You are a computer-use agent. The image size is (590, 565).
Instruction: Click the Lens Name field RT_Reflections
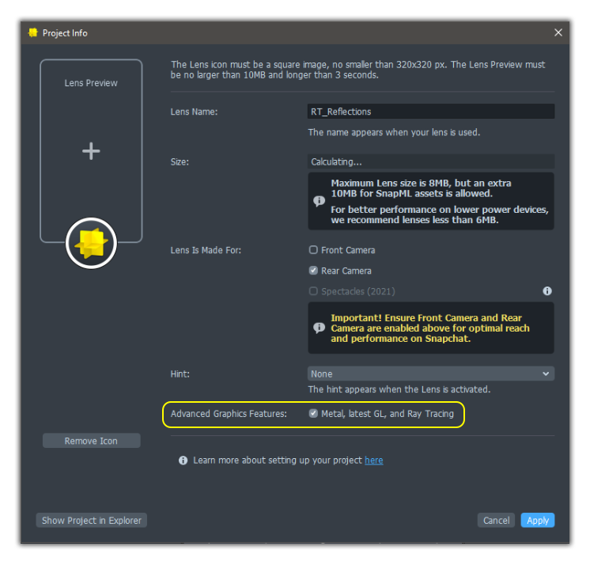click(x=431, y=112)
